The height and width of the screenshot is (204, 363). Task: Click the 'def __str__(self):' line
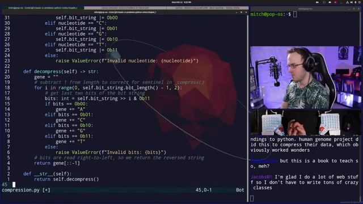[48, 174]
